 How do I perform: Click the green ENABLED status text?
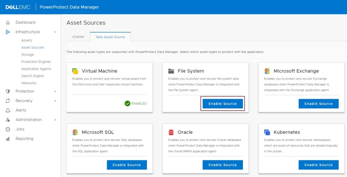pyautogui.click(x=139, y=103)
